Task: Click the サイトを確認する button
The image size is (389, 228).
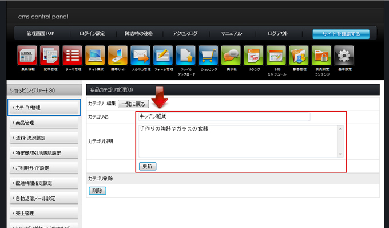Action: click(341, 34)
